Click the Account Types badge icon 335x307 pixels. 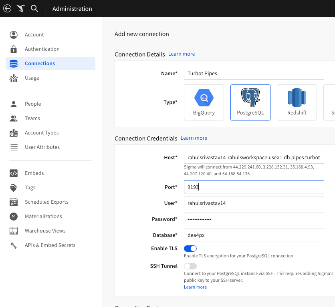[14, 133]
